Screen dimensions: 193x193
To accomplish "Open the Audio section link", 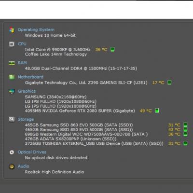I will coord(24,166).
